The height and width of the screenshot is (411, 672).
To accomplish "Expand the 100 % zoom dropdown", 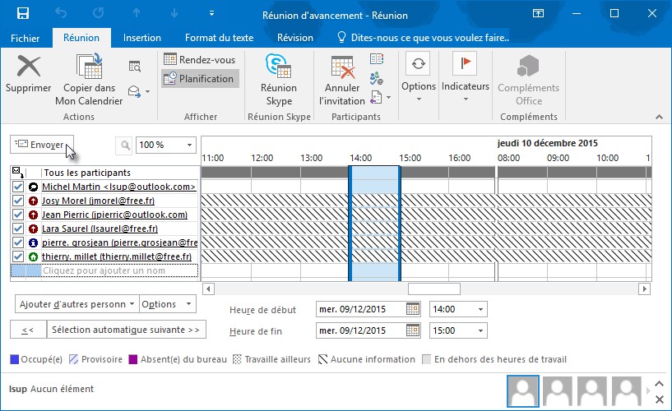I will tap(189, 145).
